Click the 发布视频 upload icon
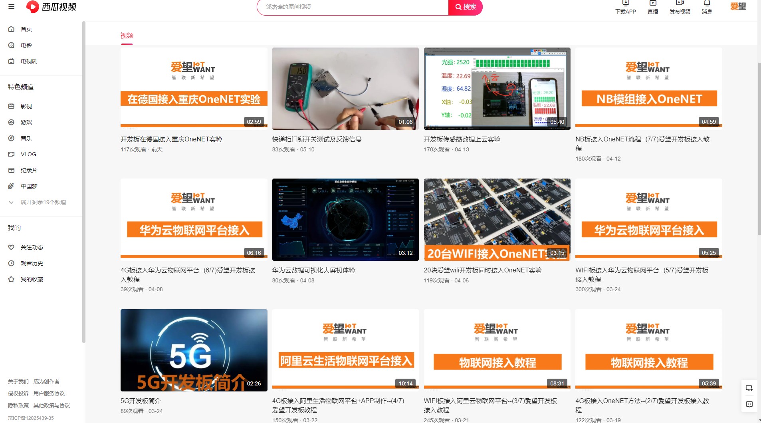This screenshot has width=761, height=423. coord(680,3)
